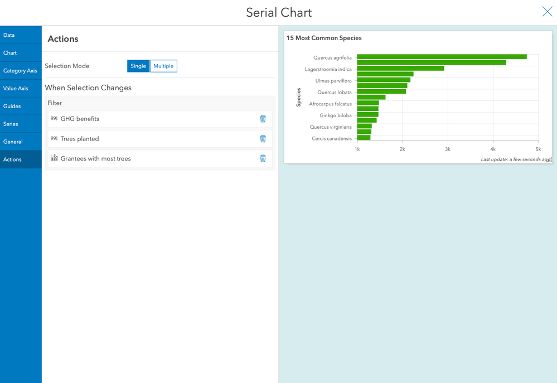Click the indicator icon beside Trees planted
Viewport: 557px width, 383px height.
coord(54,138)
